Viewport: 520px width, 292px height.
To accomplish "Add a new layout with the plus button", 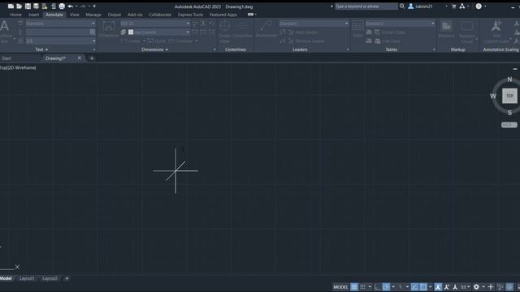I will (67, 279).
